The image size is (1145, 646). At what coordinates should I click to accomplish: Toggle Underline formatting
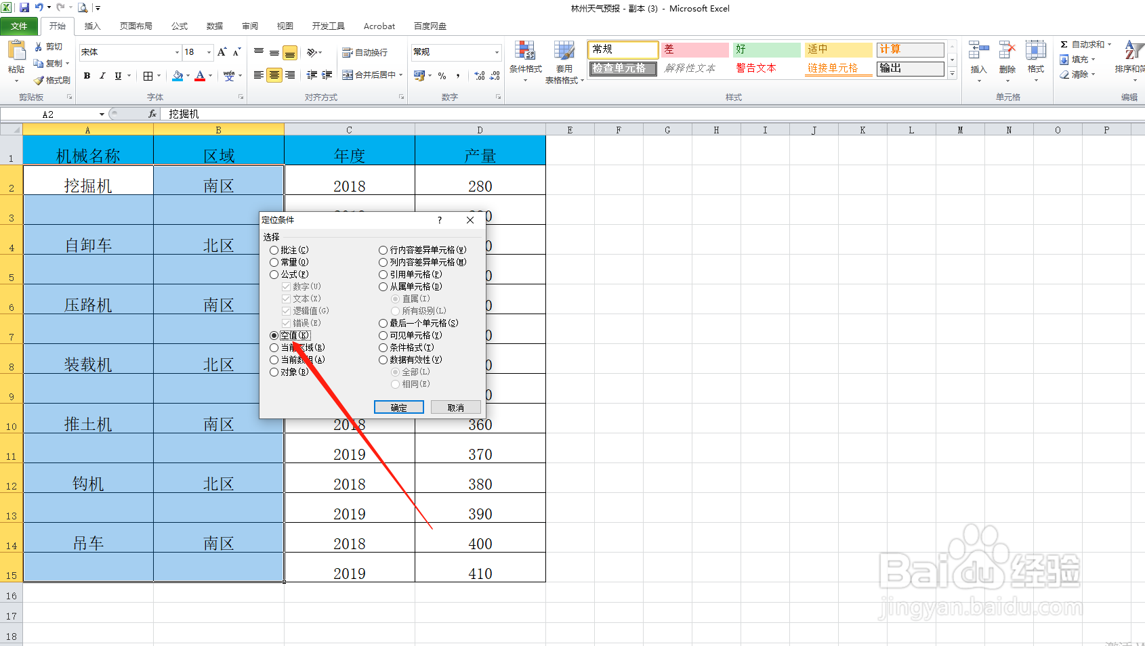pos(118,76)
